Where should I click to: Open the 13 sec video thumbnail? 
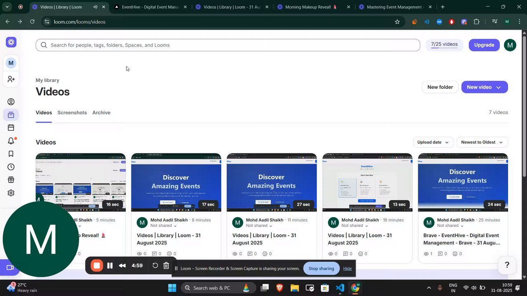[x=367, y=183]
